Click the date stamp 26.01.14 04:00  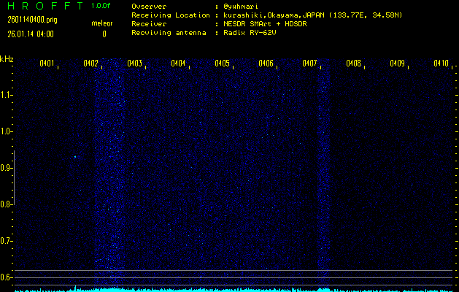pyautogui.click(x=31, y=34)
